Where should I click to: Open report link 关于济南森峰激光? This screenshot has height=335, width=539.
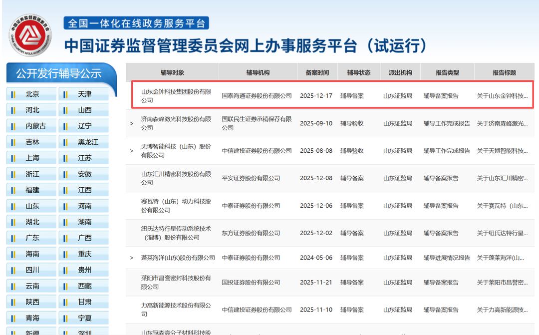(502, 123)
